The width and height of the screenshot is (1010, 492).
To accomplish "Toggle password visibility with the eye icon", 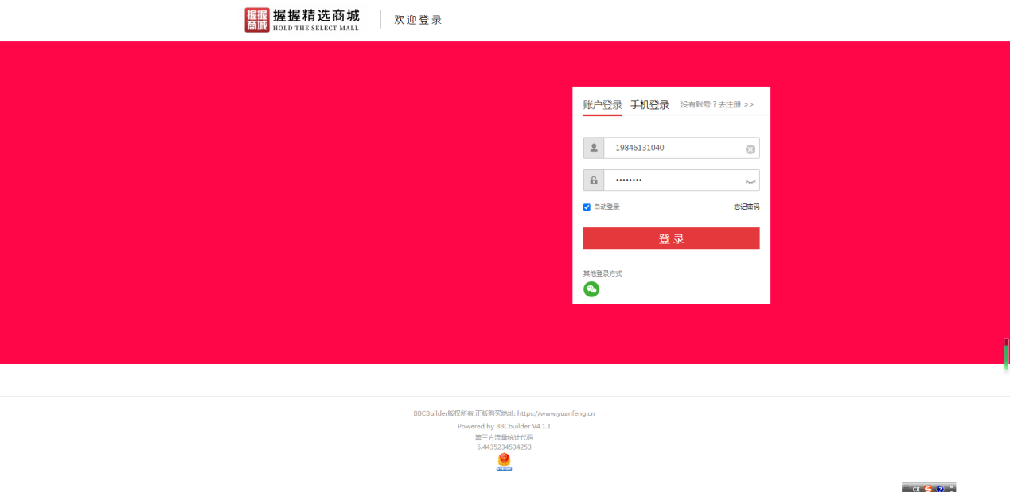I will click(750, 181).
